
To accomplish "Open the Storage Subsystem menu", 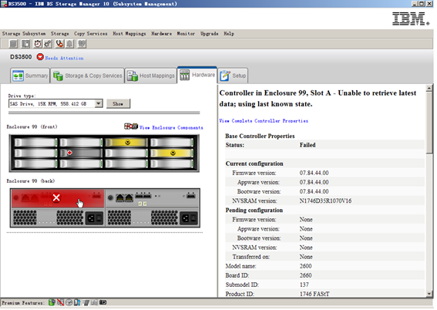I will (24, 34).
